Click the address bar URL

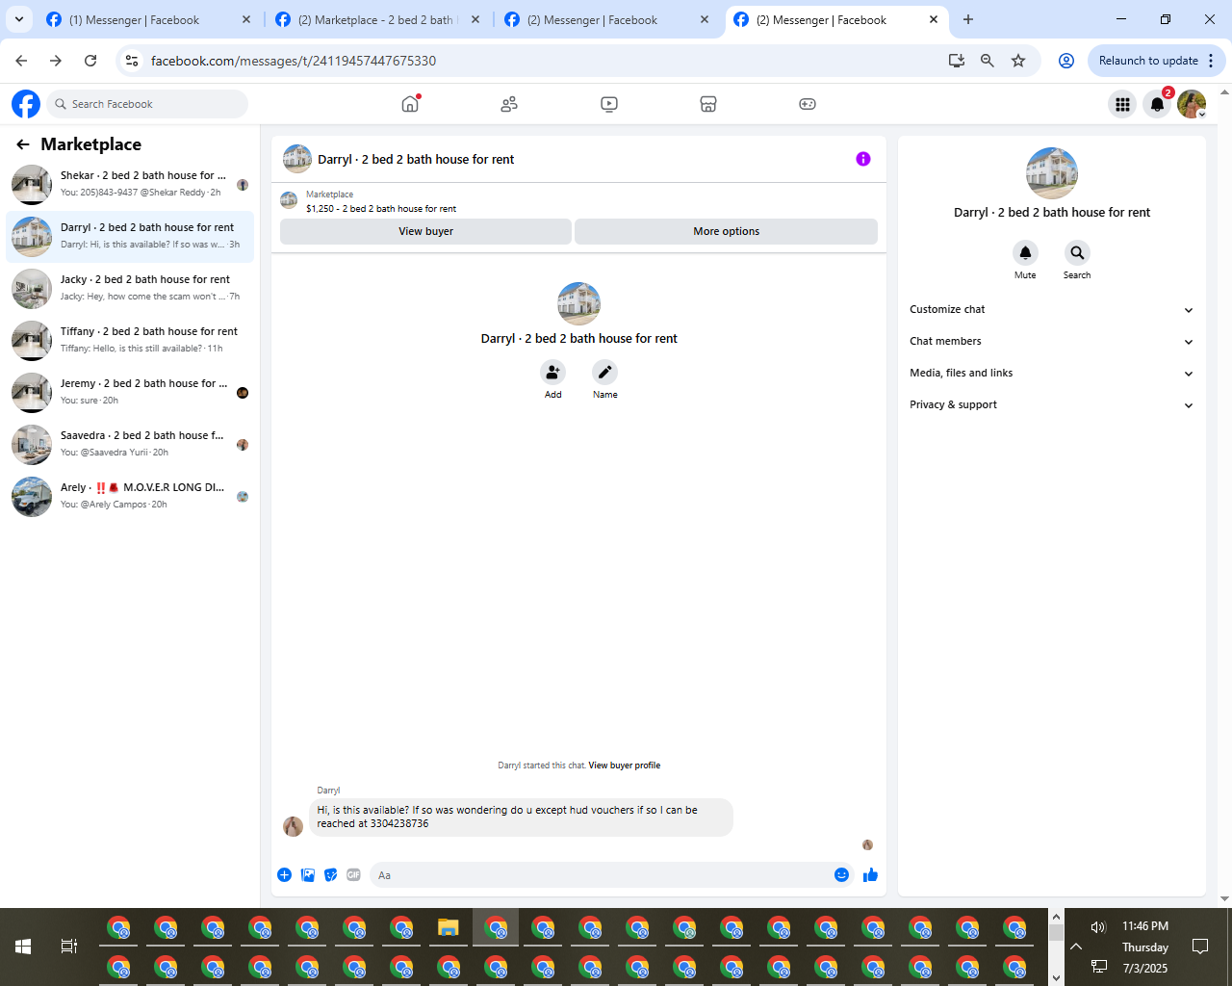(x=294, y=61)
